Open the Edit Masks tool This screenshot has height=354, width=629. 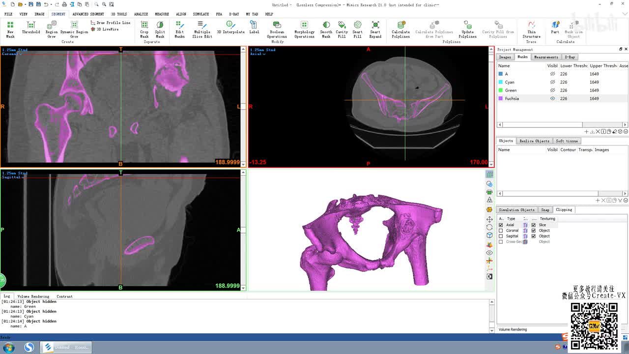tap(179, 29)
